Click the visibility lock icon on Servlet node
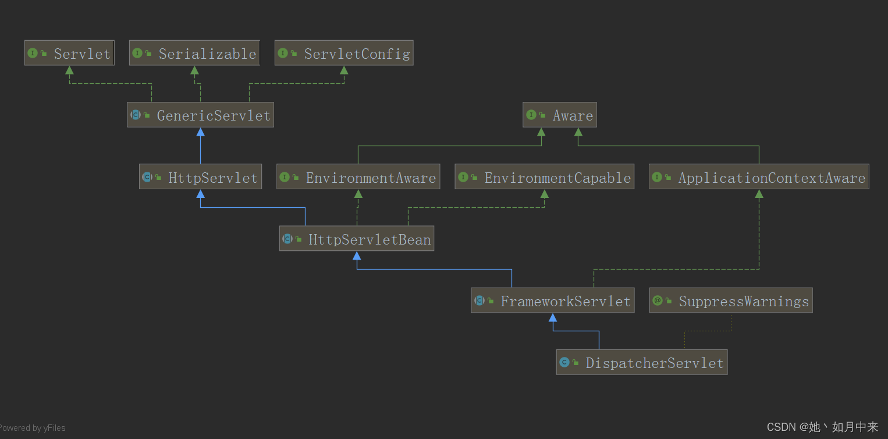Image resolution: width=888 pixels, height=439 pixels. (44, 54)
